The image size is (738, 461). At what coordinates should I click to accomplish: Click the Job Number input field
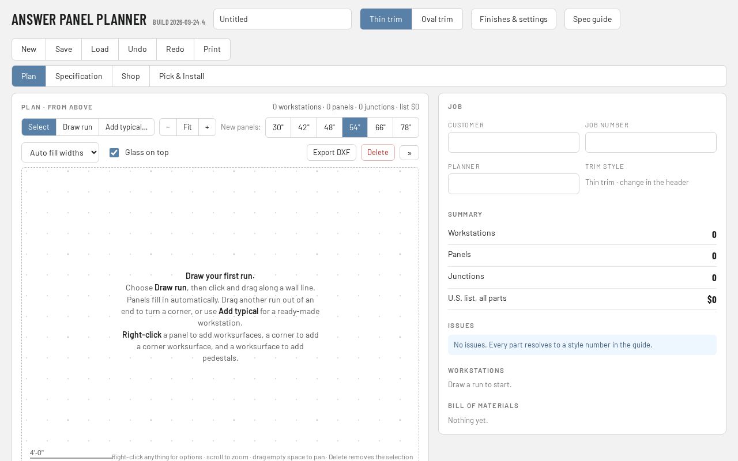coord(651,142)
